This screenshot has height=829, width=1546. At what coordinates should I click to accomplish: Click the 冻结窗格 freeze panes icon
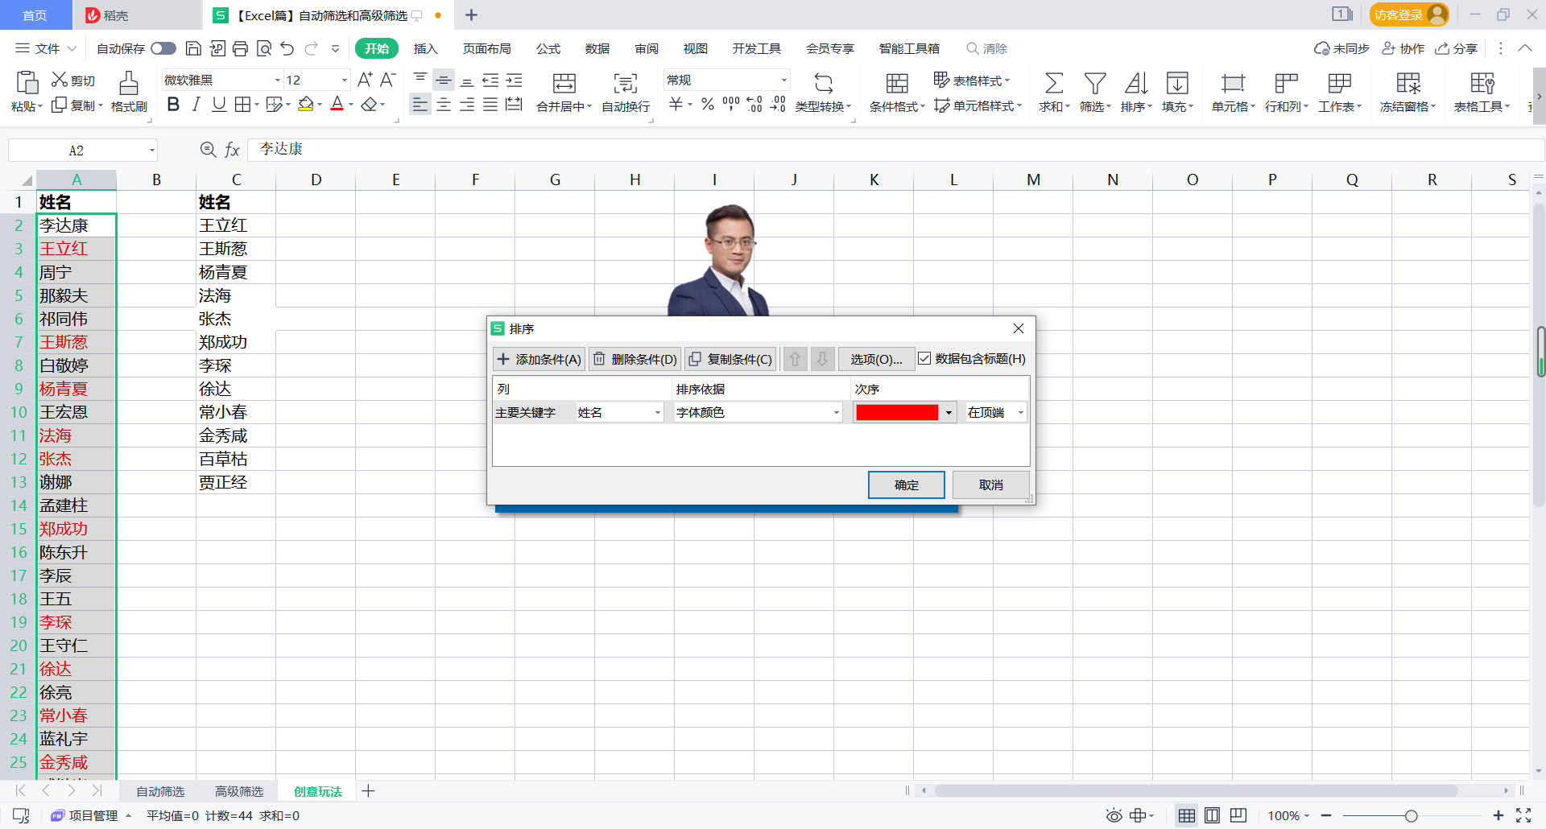1407,91
